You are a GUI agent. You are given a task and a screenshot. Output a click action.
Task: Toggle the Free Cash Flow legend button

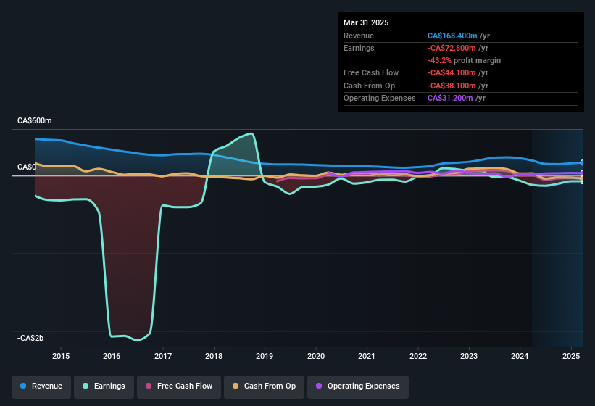click(x=179, y=386)
